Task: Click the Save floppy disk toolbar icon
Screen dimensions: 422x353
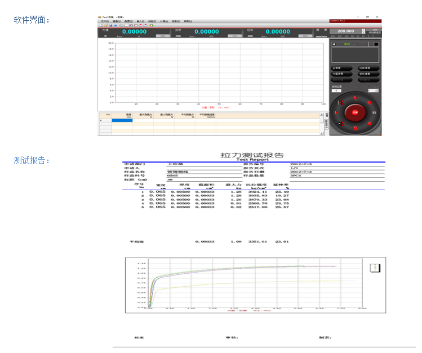Action: point(110,25)
